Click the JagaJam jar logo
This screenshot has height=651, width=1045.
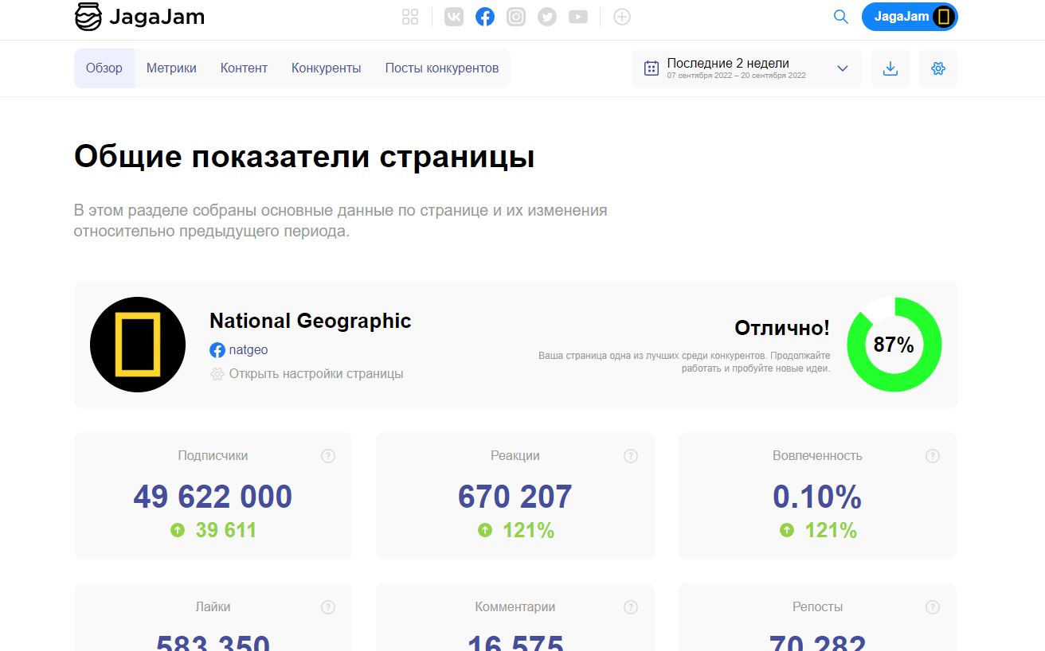click(x=88, y=17)
